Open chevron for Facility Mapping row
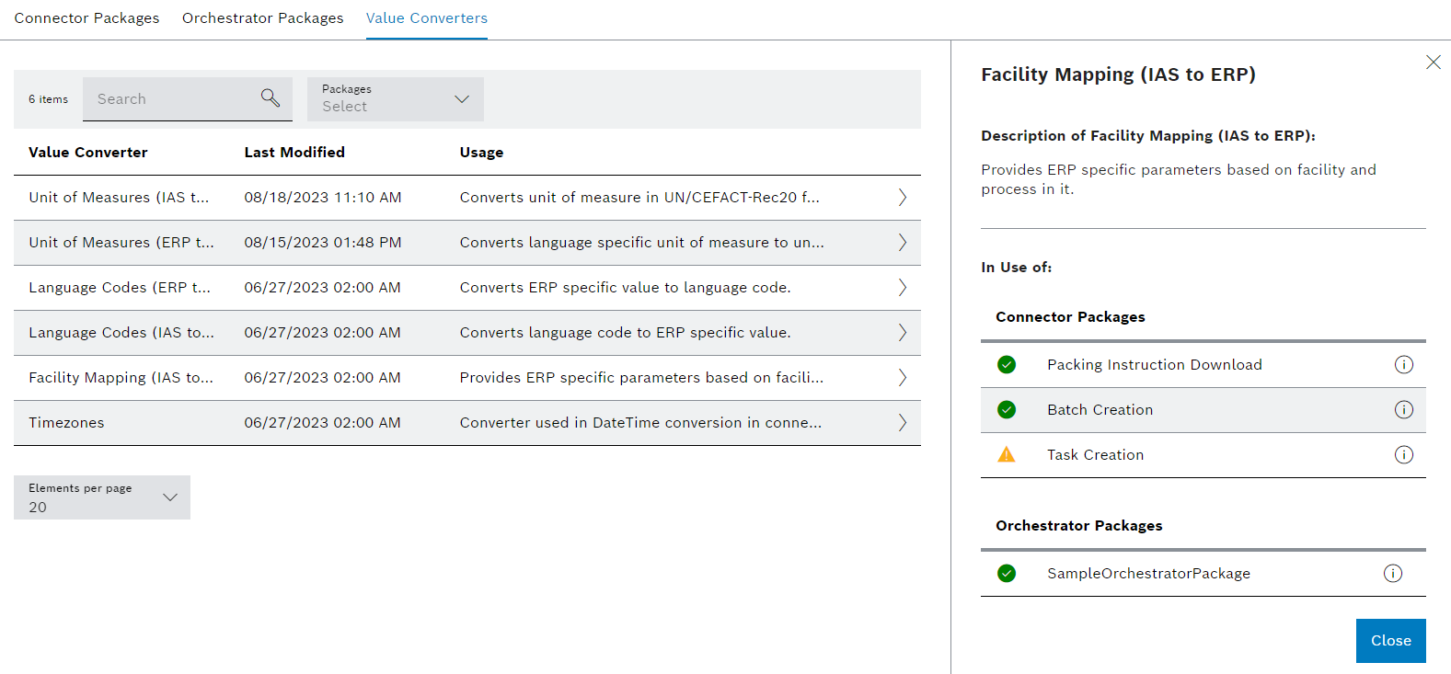Viewport: 1451px width, 674px height. click(903, 378)
